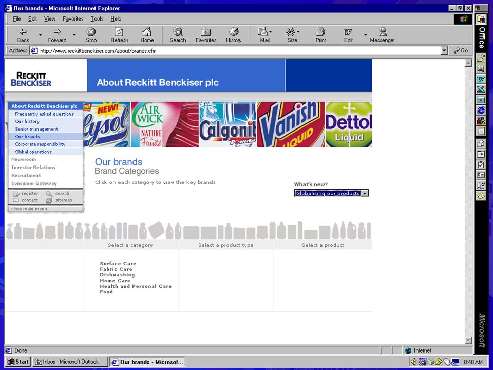Refresh the current page
The height and width of the screenshot is (370, 493).
[119, 35]
